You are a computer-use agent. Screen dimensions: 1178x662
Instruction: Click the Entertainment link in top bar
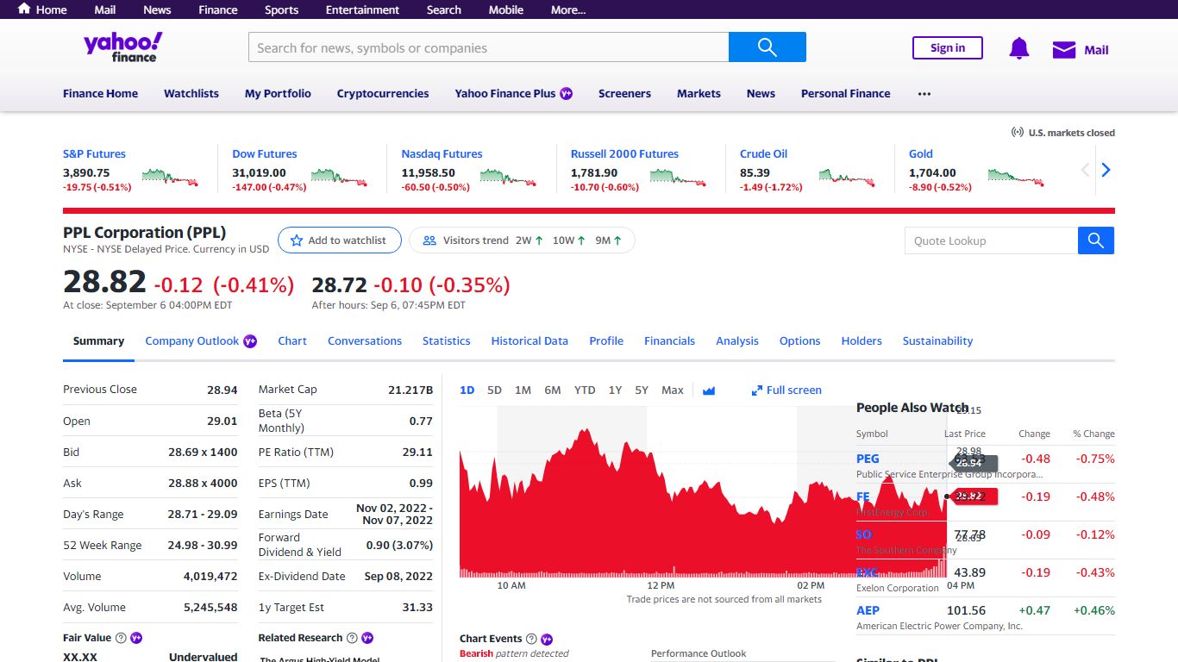362,9
